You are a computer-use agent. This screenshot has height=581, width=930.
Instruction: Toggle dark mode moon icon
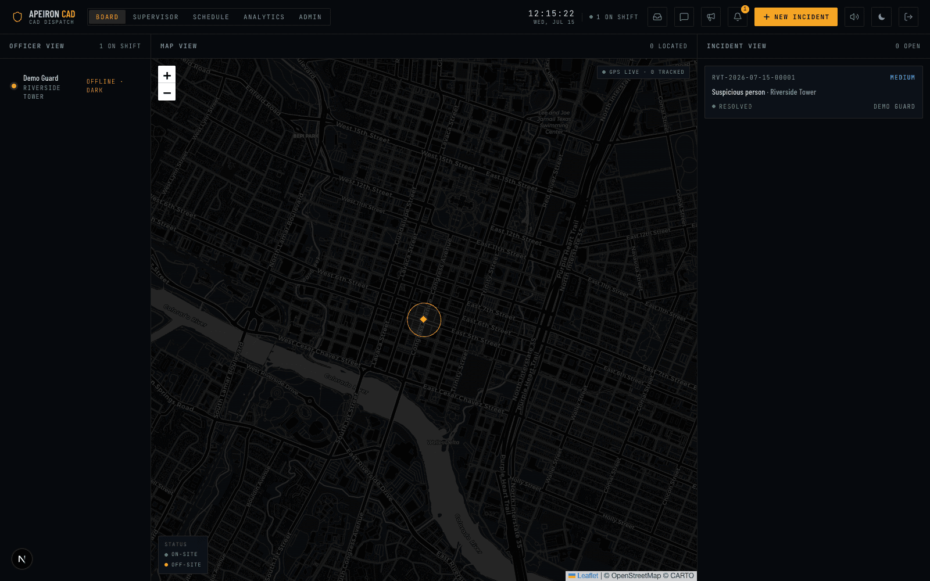click(882, 17)
